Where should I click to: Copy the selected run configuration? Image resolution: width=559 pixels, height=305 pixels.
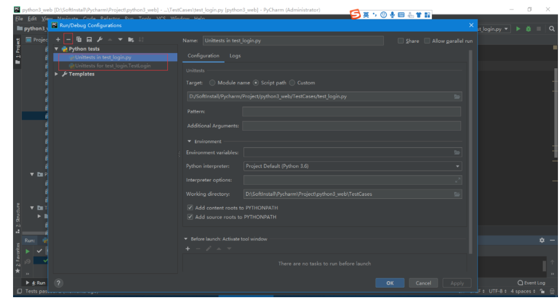click(x=79, y=40)
